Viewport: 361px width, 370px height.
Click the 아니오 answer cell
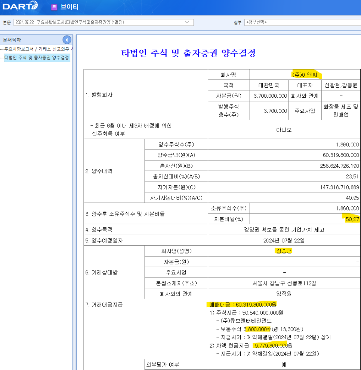tap(284, 130)
